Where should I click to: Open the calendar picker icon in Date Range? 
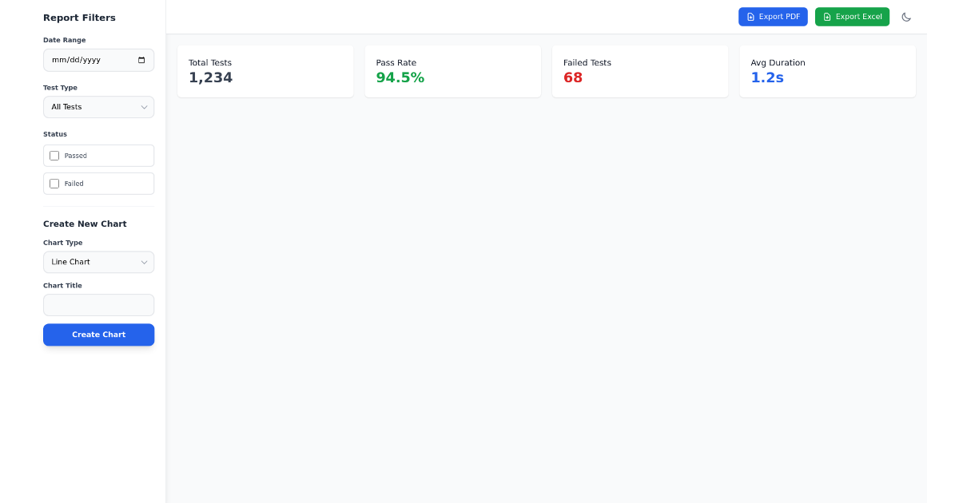tap(141, 60)
